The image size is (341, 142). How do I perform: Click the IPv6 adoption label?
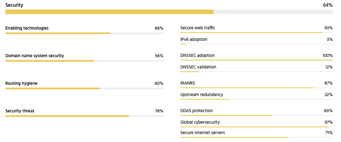pyautogui.click(x=194, y=40)
